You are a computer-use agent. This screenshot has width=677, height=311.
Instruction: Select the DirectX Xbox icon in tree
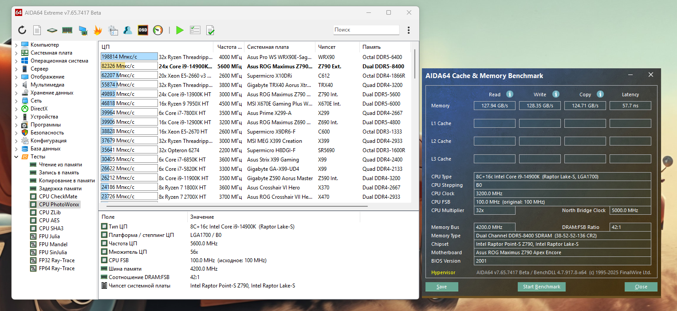[x=25, y=109]
